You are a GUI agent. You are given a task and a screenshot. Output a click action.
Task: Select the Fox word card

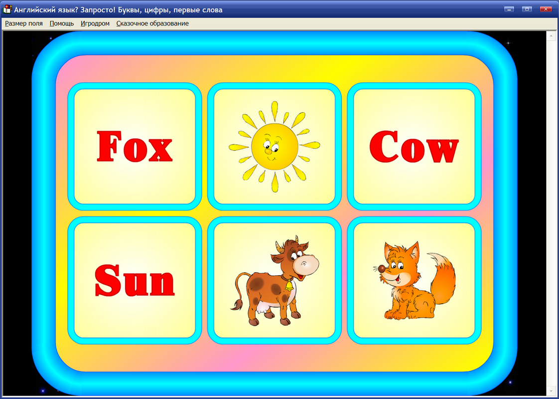click(x=135, y=146)
